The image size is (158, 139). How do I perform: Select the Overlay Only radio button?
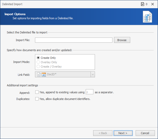38,62
